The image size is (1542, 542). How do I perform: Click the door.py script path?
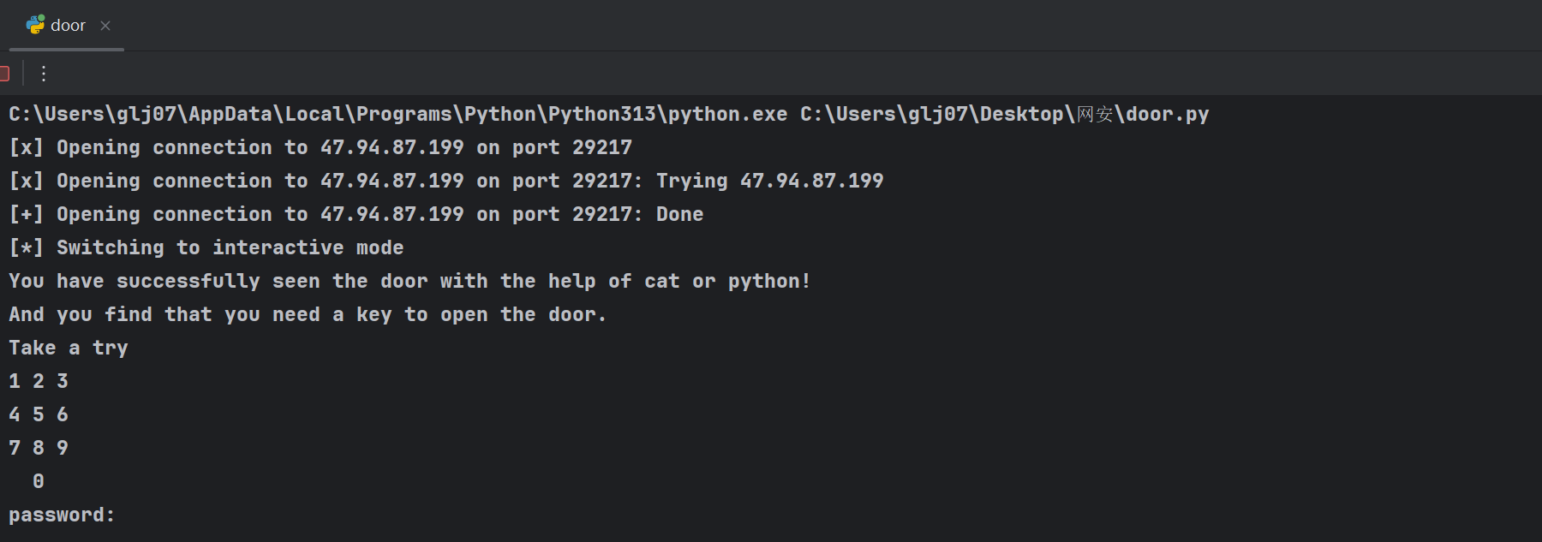pos(1004,114)
